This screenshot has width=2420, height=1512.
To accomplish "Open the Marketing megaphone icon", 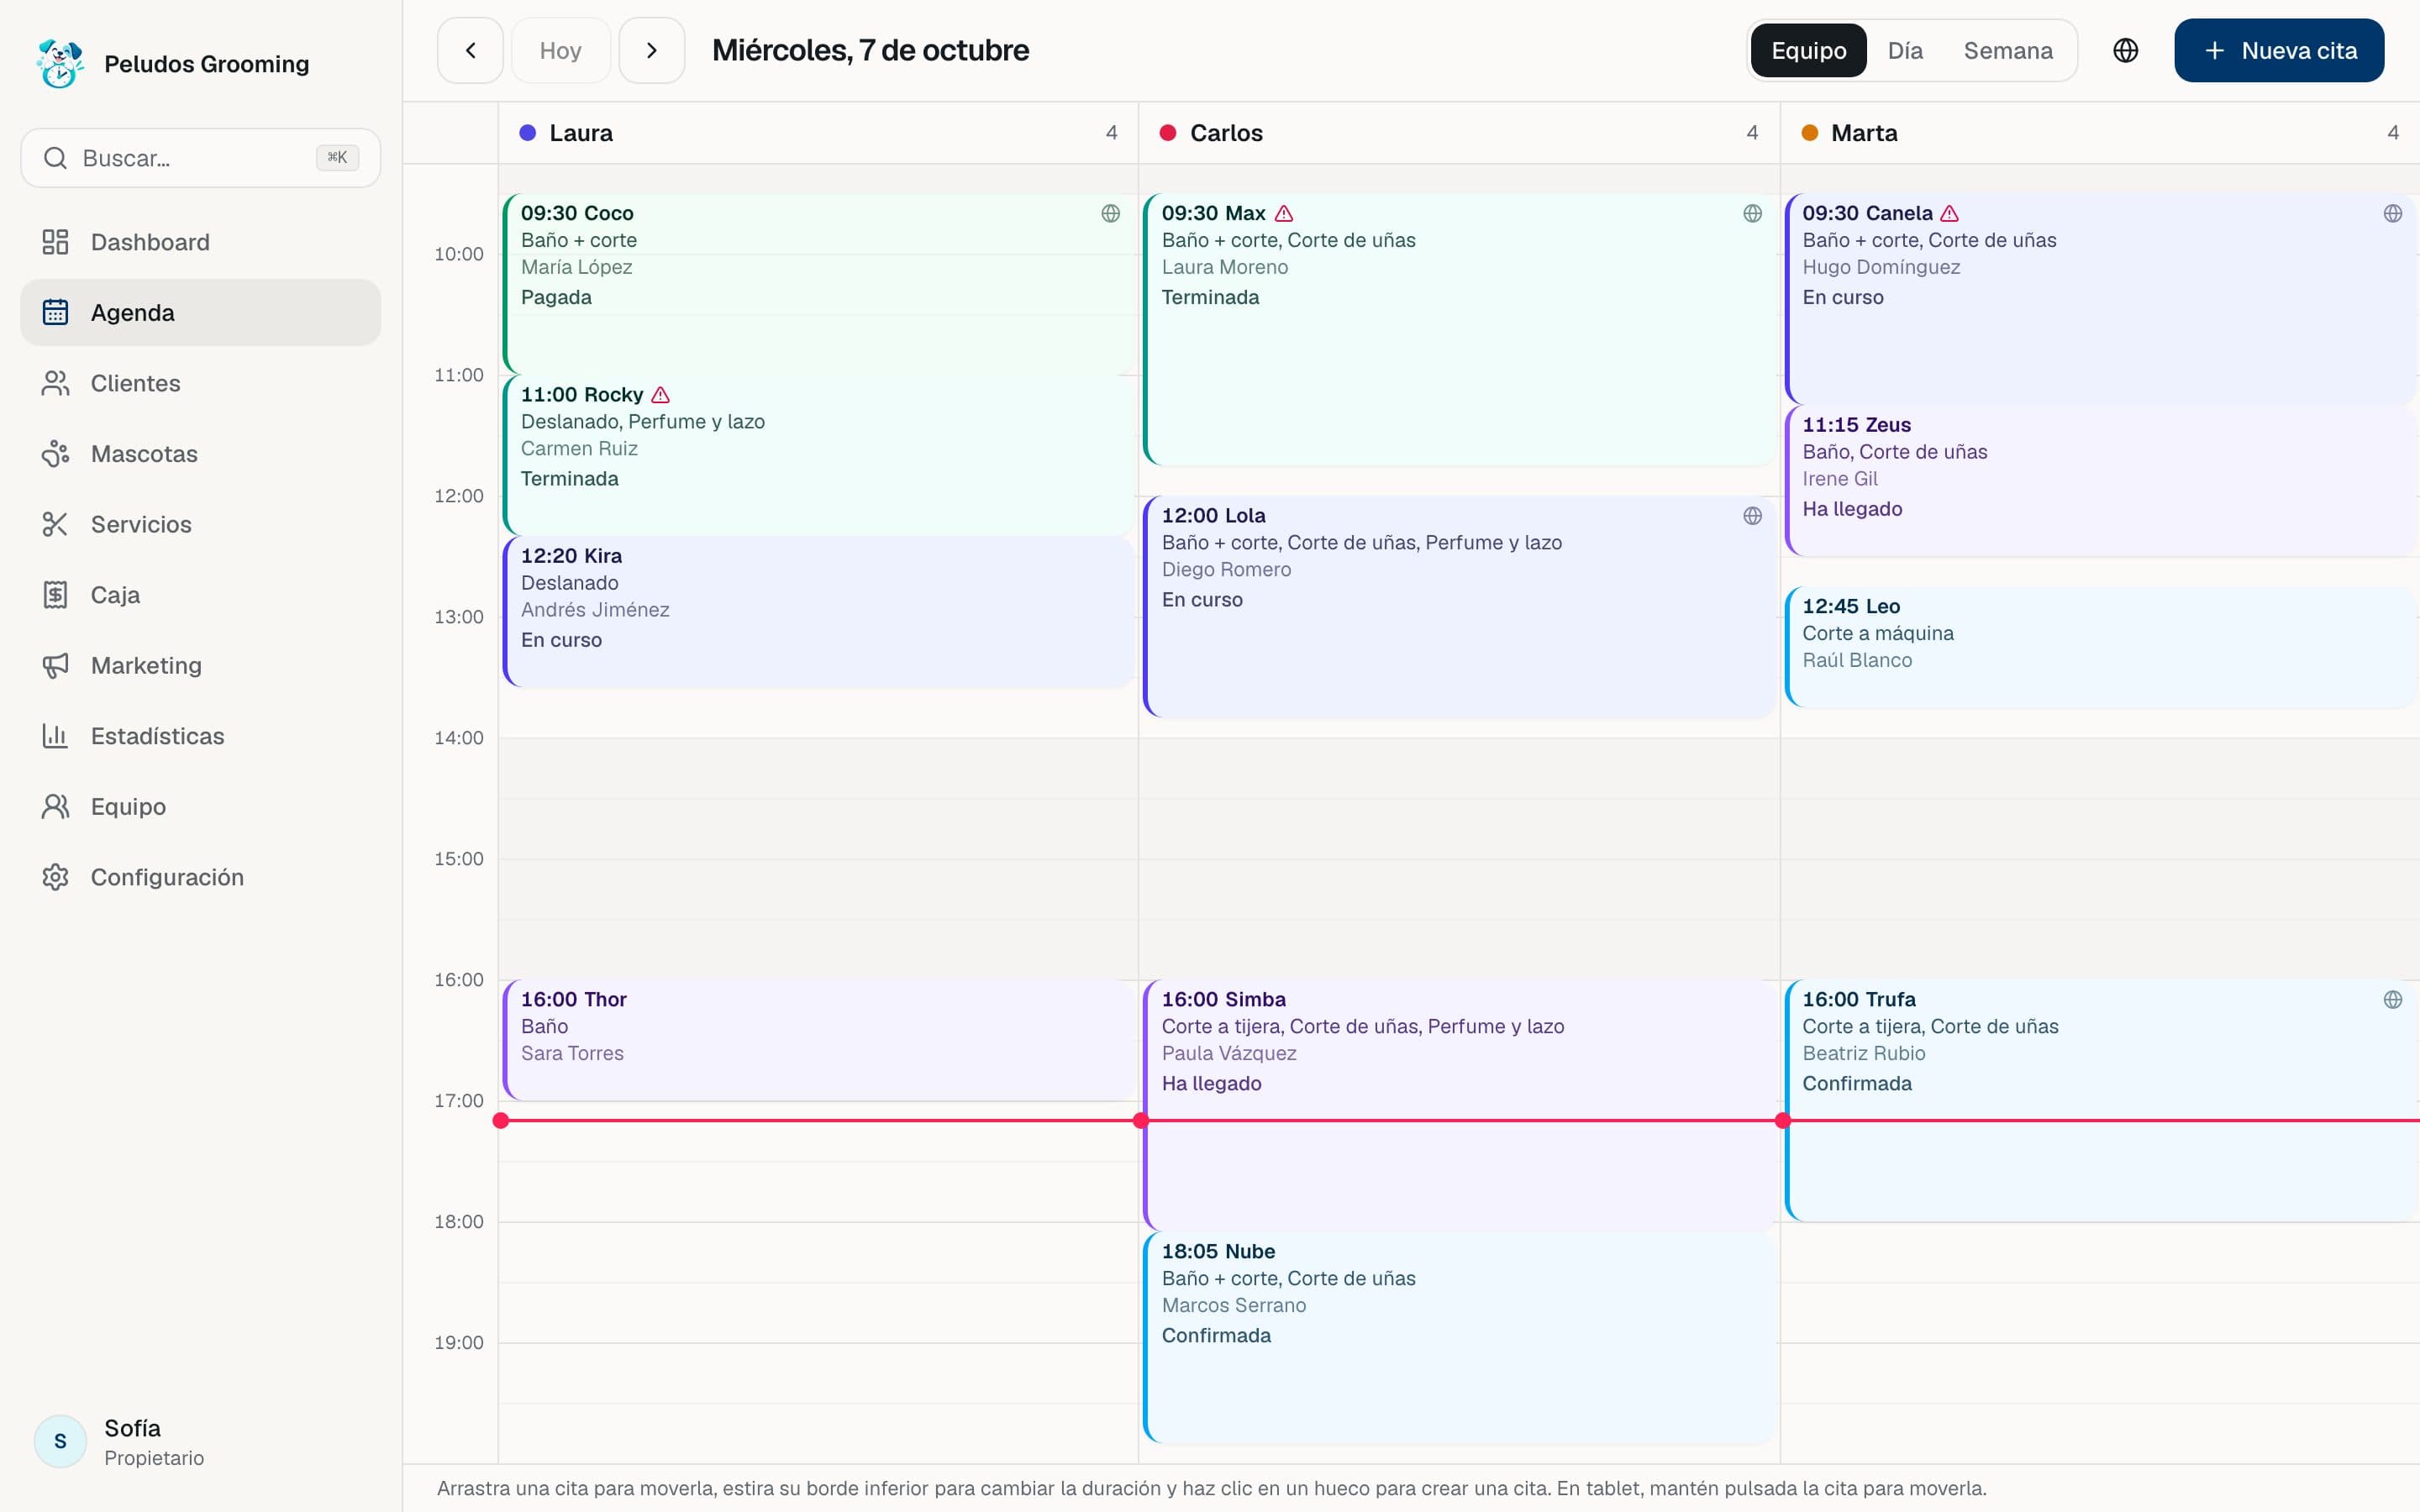I will click(55, 665).
